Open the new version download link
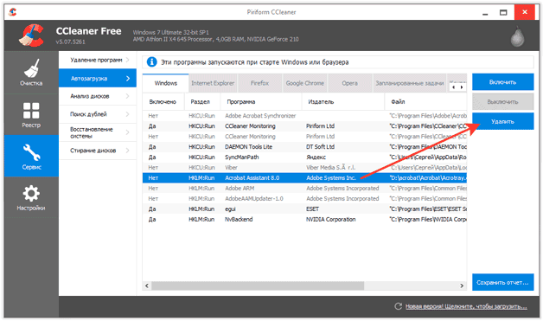 tap(466, 306)
